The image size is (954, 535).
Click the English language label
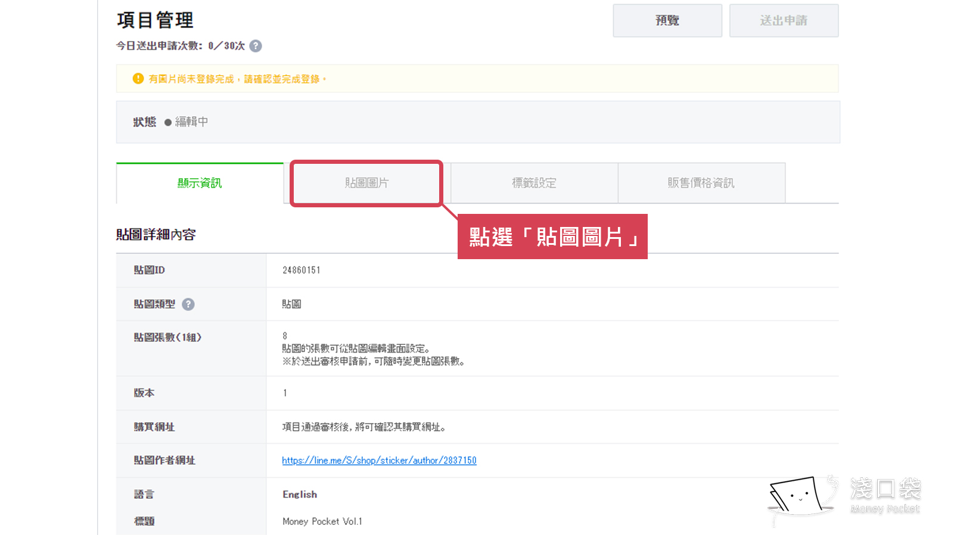tap(300, 494)
